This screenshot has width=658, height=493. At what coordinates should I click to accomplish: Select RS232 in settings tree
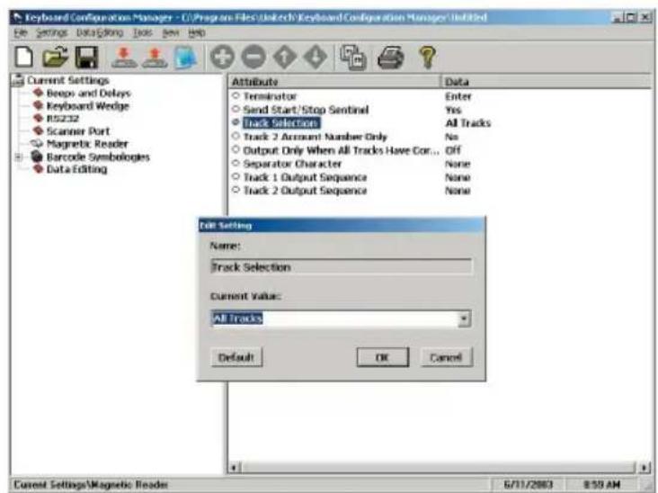(x=63, y=119)
